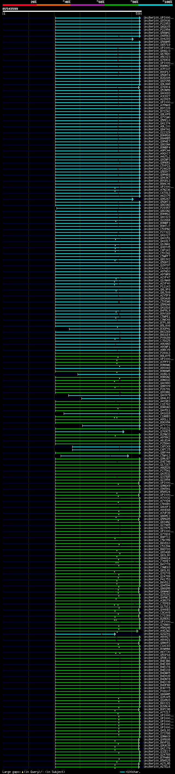175x774 pixels.
Task: Select hit label UniRef100_Q84QJ3
Action: (x=157, y=51)
